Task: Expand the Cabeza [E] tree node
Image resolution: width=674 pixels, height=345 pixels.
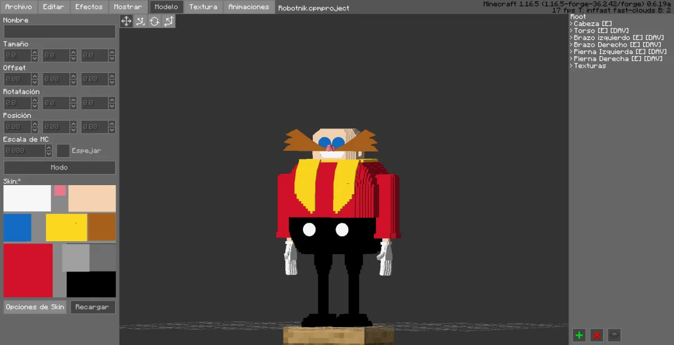Action: coord(571,24)
